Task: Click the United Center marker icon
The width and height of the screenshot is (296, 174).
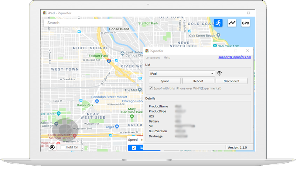Action: point(59,113)
